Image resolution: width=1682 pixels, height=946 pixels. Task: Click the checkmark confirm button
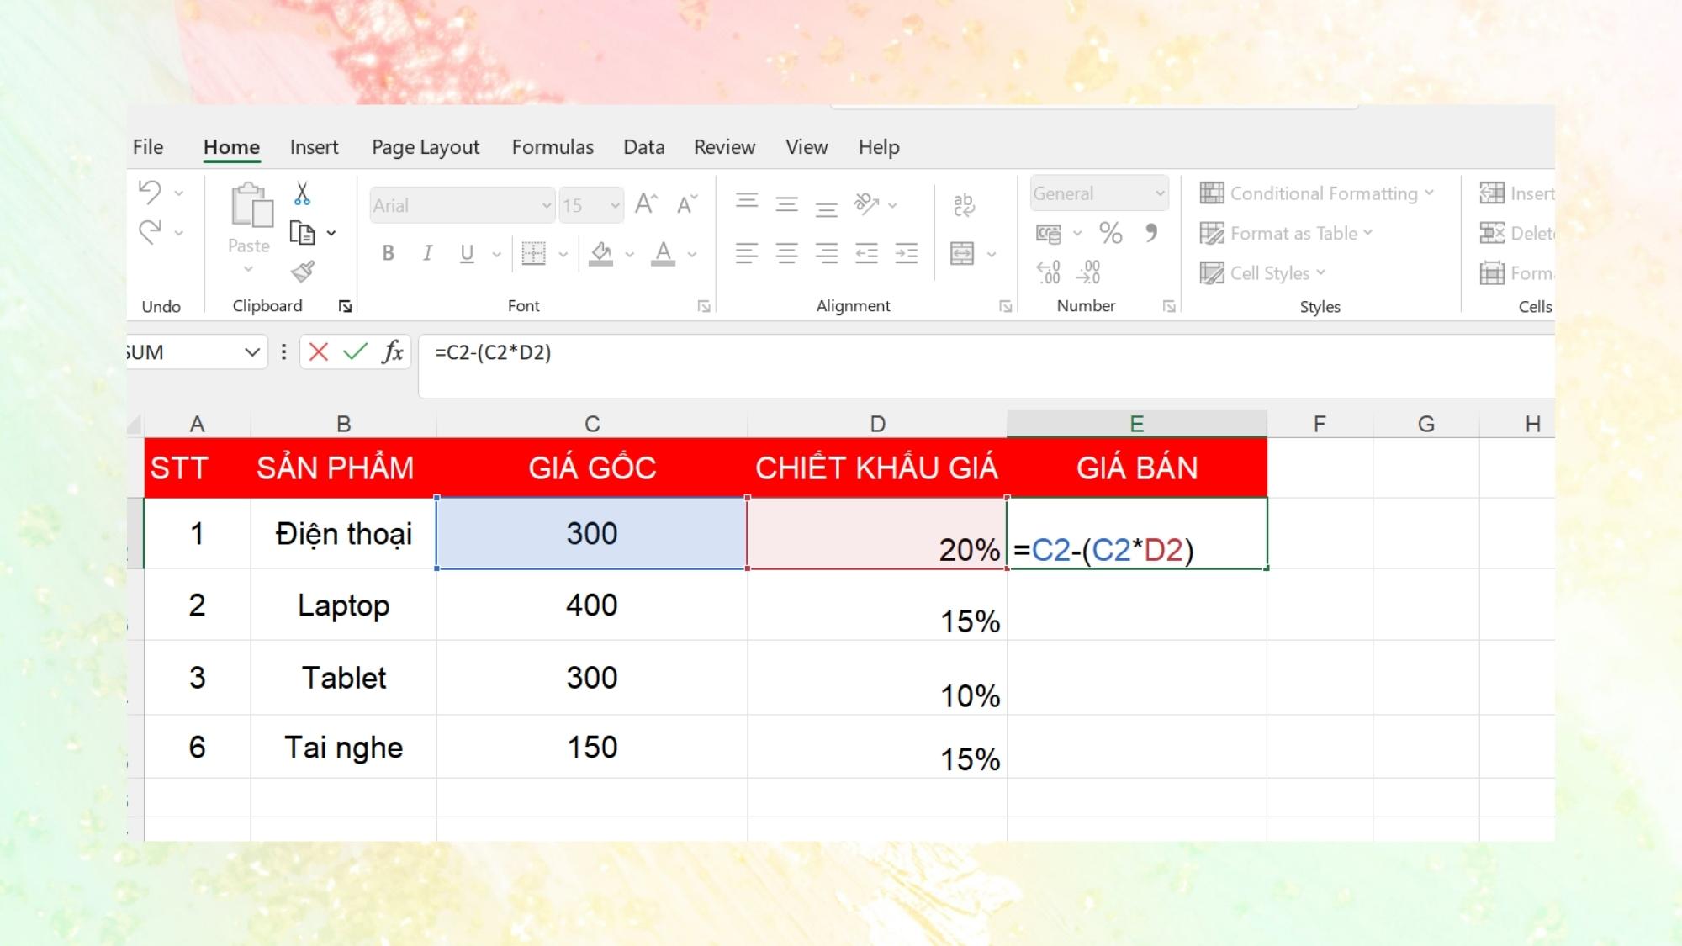pos(355,352)
